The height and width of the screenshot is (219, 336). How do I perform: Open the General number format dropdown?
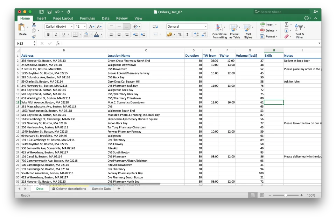206,27
